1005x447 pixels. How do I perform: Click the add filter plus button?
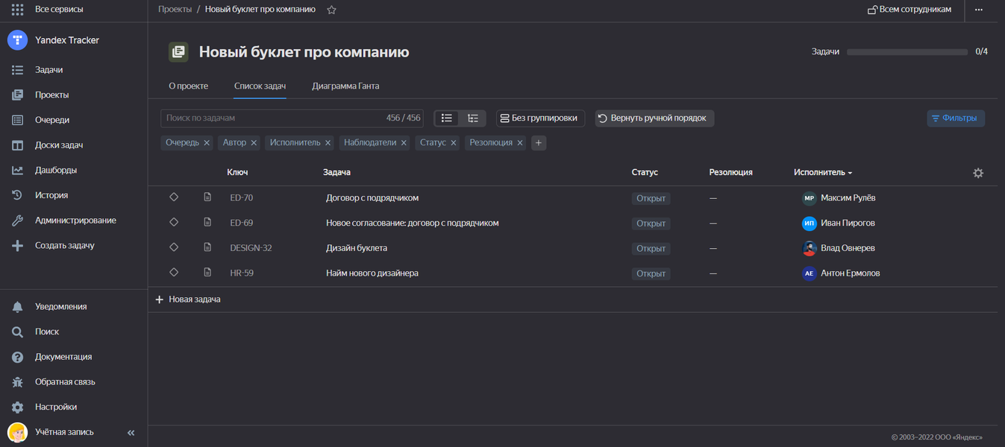(539, 142)
